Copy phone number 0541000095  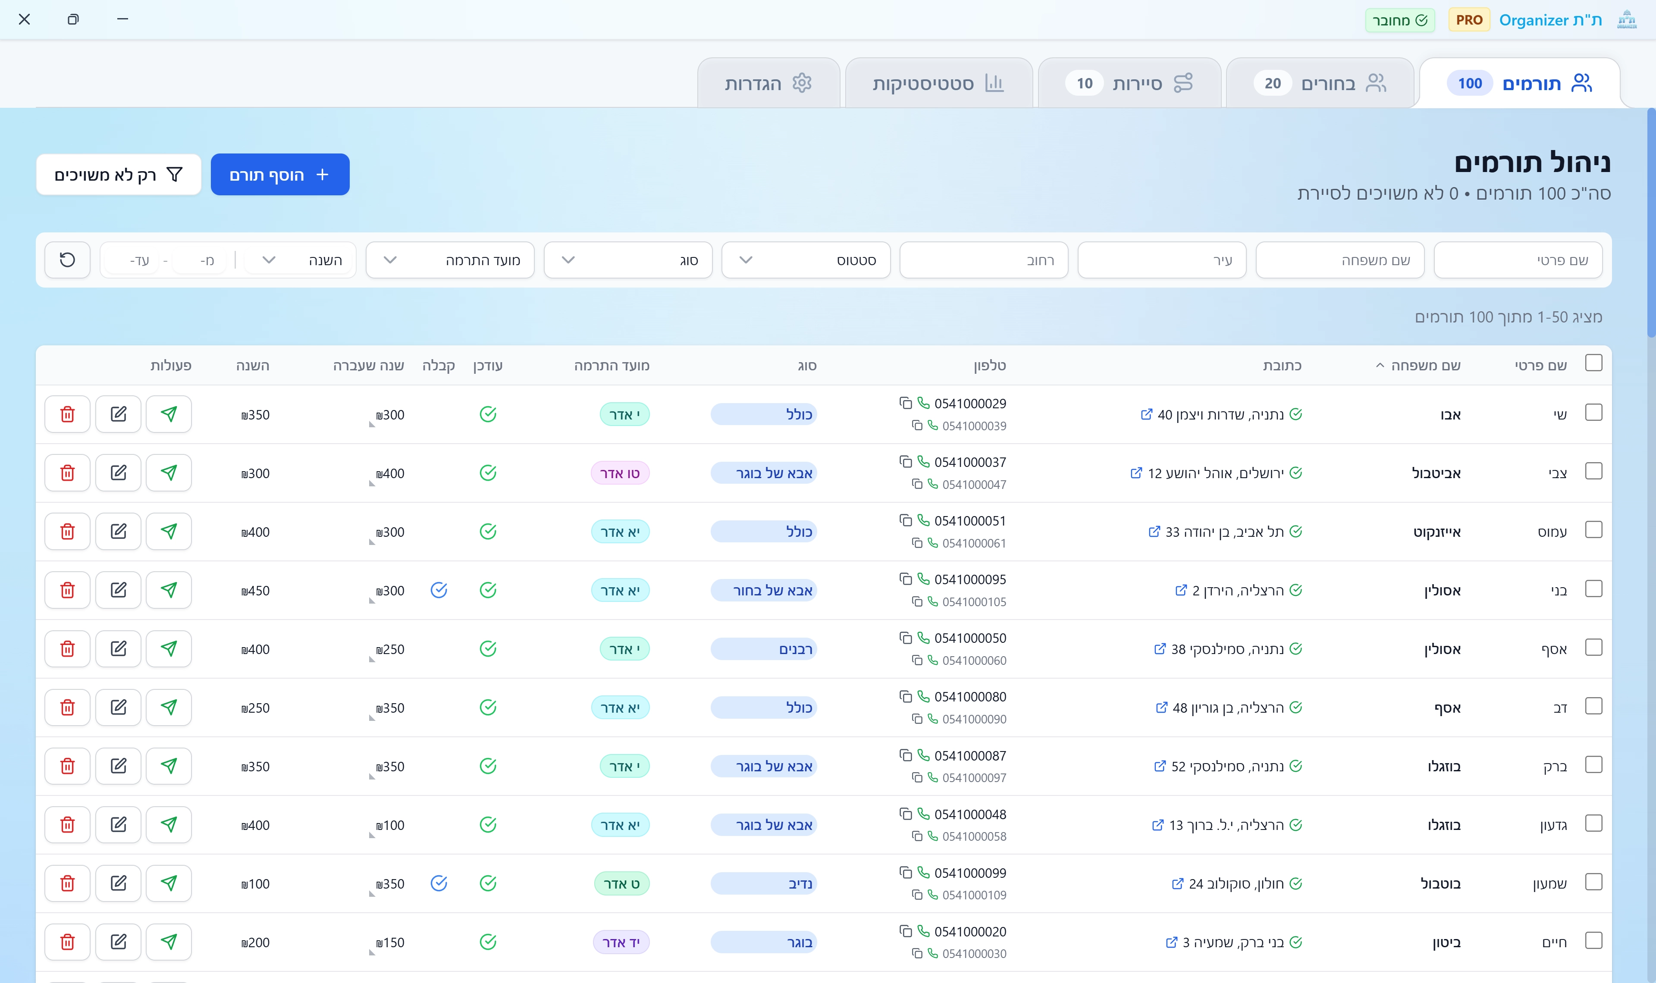point(906,579)
